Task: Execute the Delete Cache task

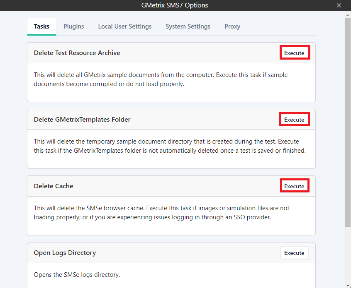Action: (294, 186)
